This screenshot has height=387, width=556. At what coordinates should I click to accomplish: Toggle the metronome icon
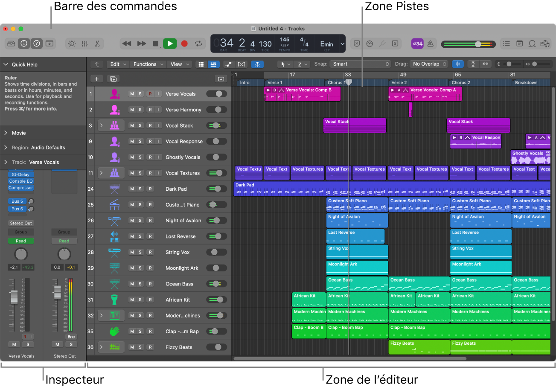click(431, 44)
